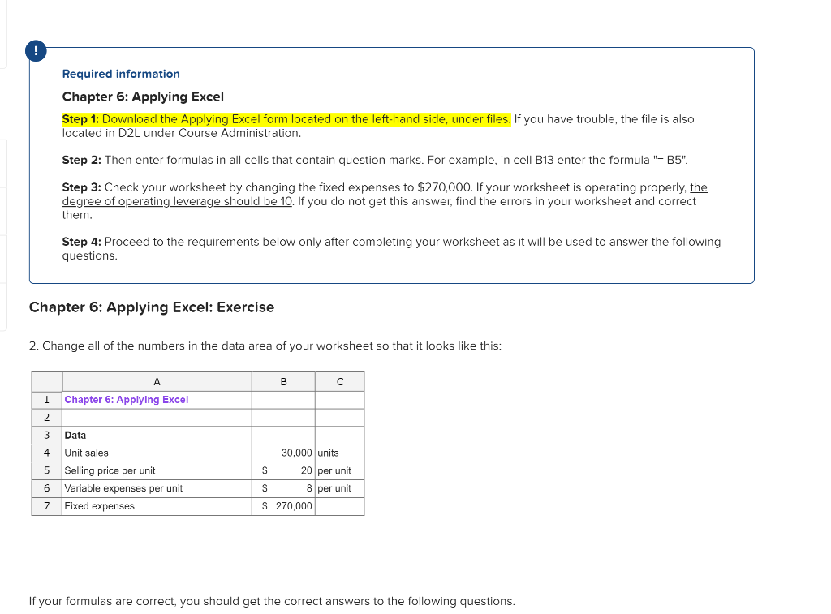
Task: Select row number 4 in the table
Action: click(46, 453)
